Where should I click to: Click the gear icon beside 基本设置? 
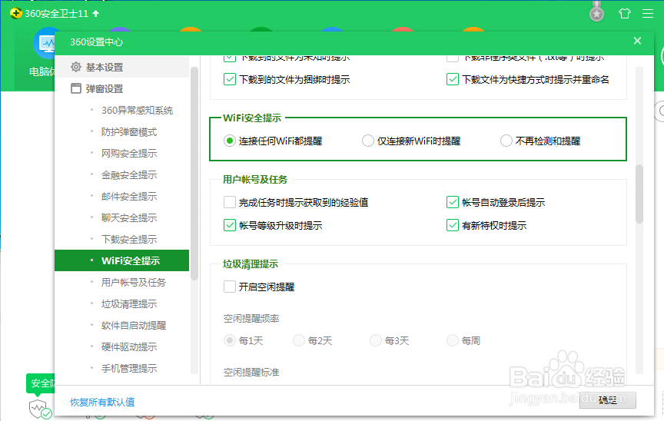tap(76, 67)
